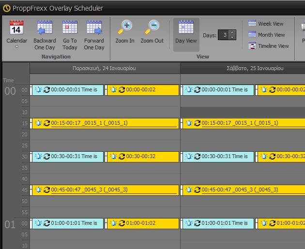This screenshot has width=305, height=249.
Task: Open the Calendar date picker
Action: pyautogui.click(x=16, y=29)
